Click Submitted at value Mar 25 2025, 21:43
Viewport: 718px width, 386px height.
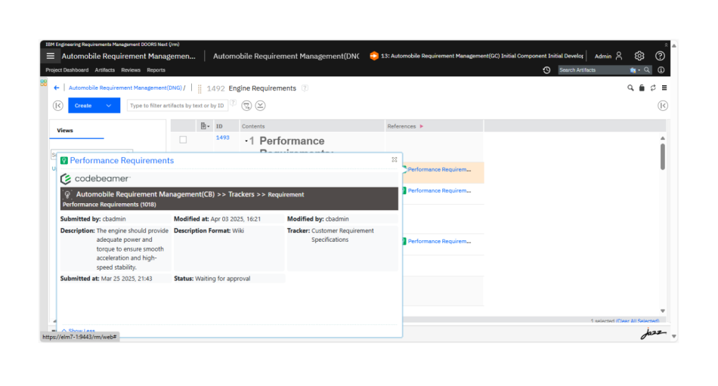click(126, 279)
